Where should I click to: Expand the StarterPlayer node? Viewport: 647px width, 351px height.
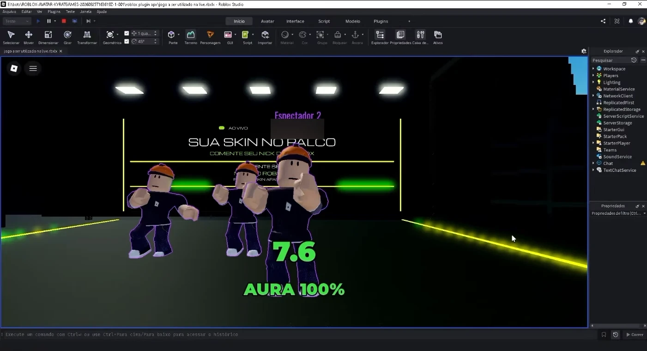pos(593,143)
